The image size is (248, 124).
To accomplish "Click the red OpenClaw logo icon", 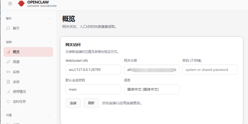I will click(x=21, y=4).
